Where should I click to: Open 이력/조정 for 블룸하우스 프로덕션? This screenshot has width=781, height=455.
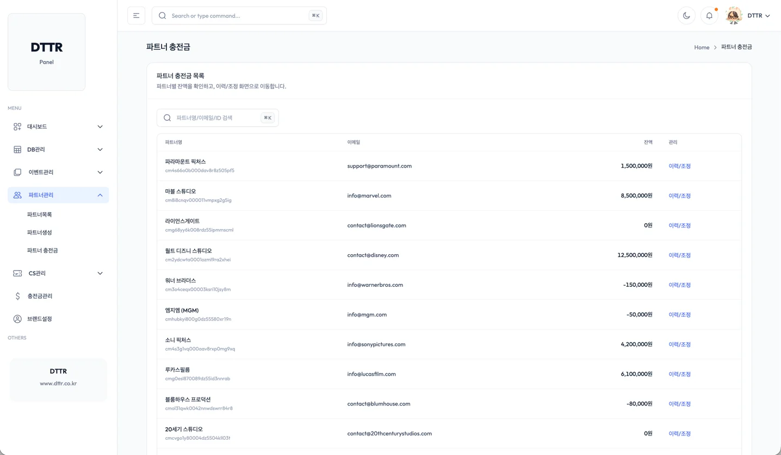tap(679, 404)
